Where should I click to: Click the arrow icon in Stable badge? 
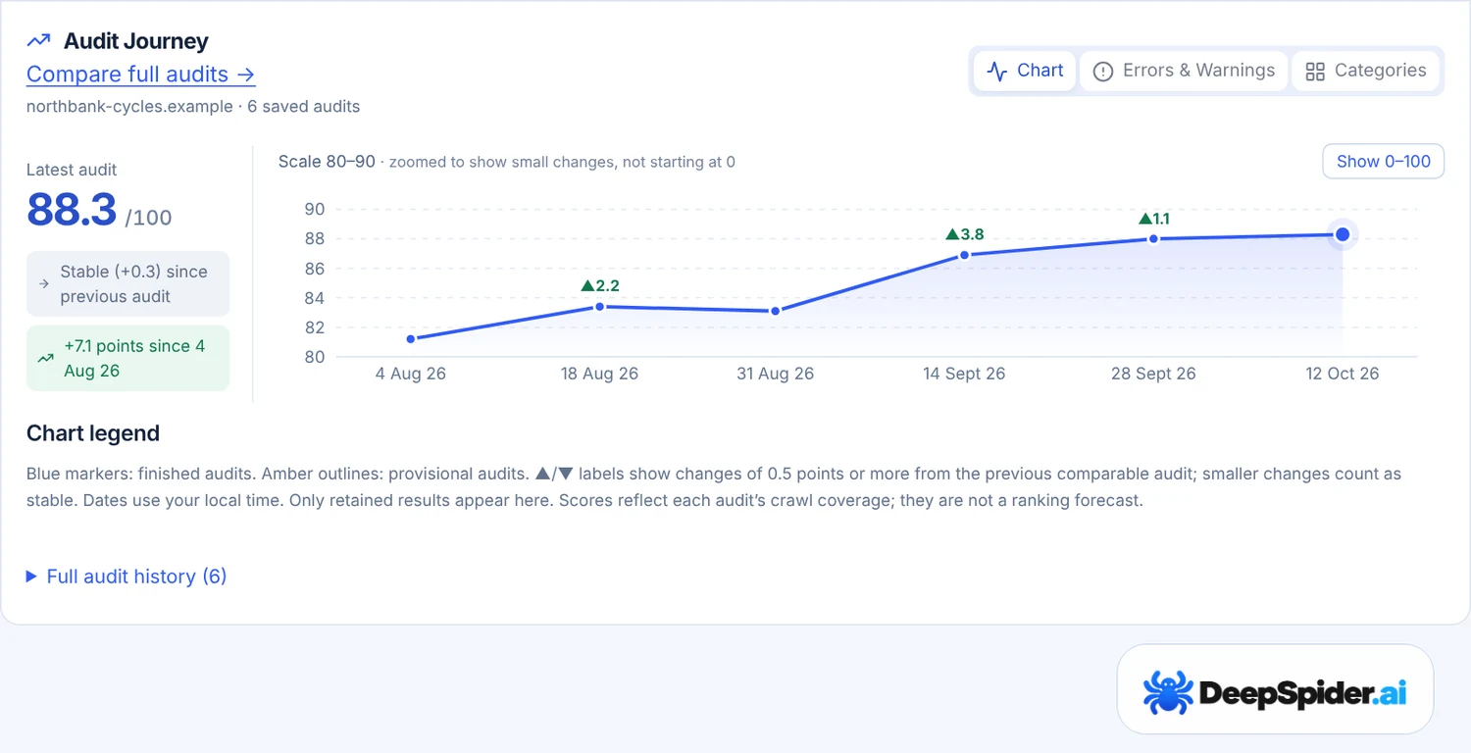click(43, 284)
